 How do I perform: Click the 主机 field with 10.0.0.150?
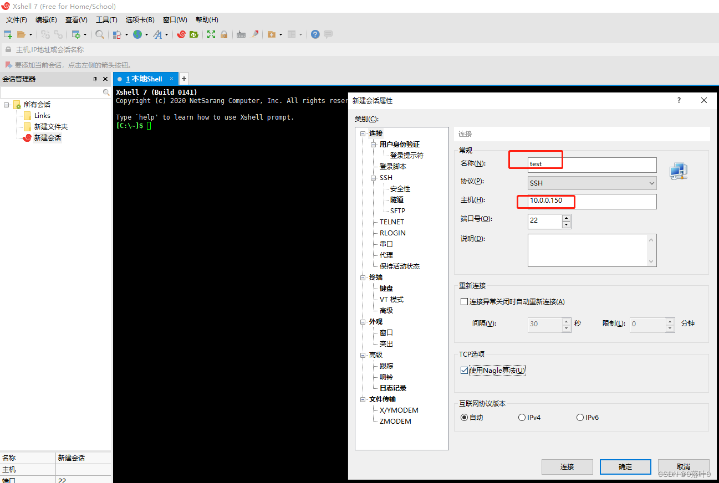(x=592, y=201)
